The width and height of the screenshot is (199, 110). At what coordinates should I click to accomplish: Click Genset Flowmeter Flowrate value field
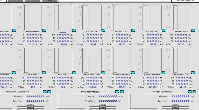(180, 96)
